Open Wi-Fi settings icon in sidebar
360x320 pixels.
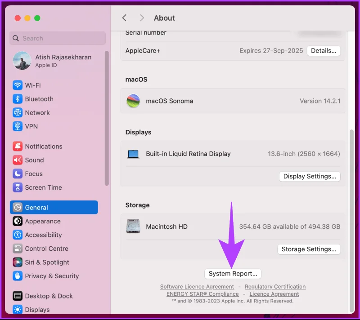(18, 85)
